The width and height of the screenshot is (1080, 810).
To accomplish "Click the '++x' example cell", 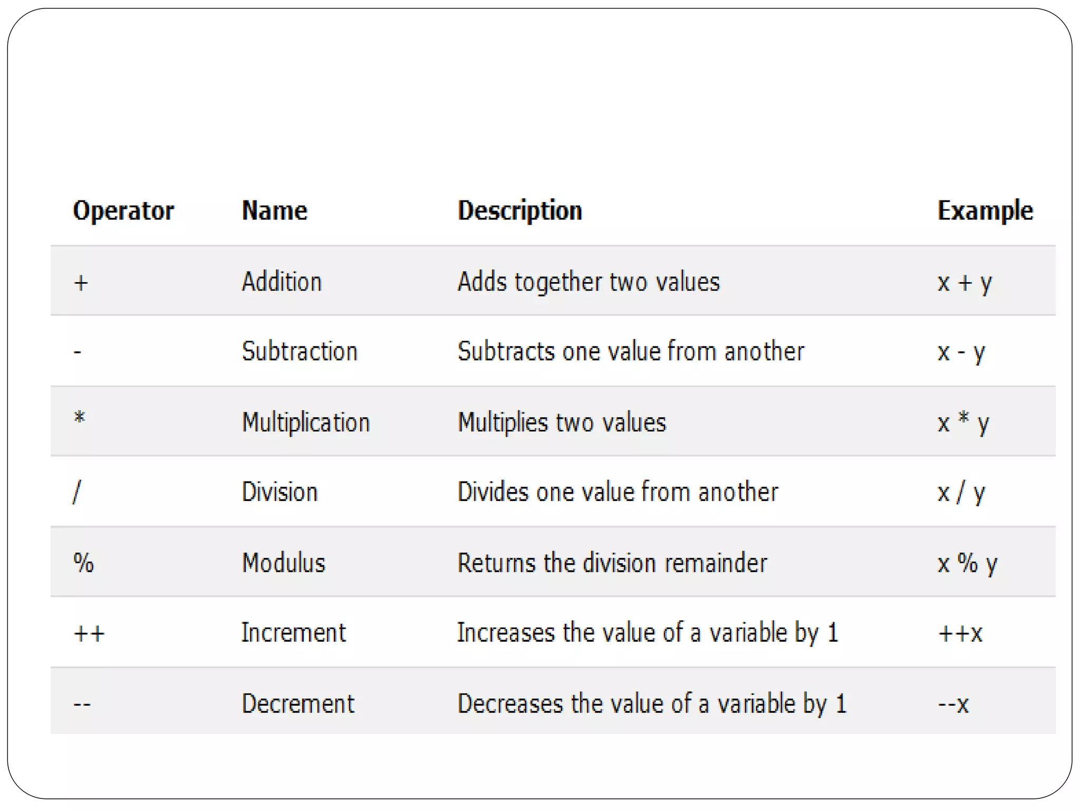I will click(x=960, y=633).
